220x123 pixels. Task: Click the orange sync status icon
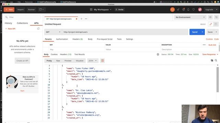click(173, 10)
